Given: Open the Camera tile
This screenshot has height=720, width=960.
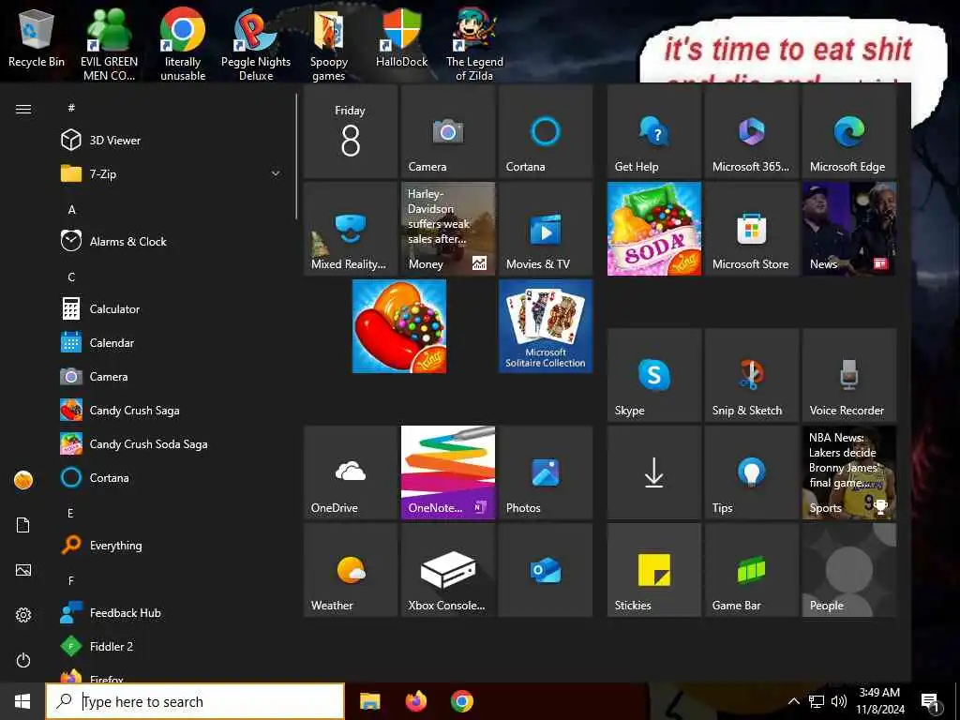Looking at the screenshot, I should [x=447, y=131].
